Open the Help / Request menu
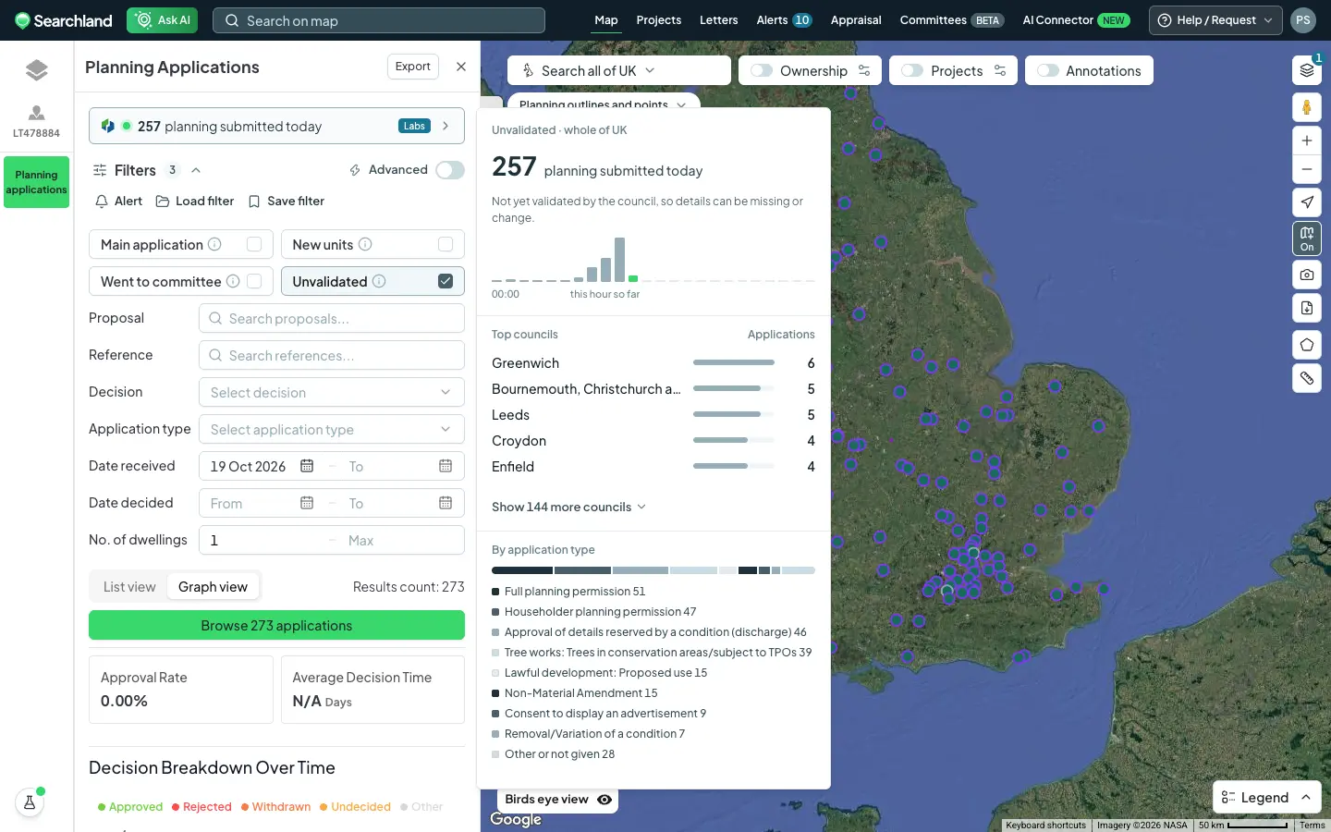 coord(1215,20)
